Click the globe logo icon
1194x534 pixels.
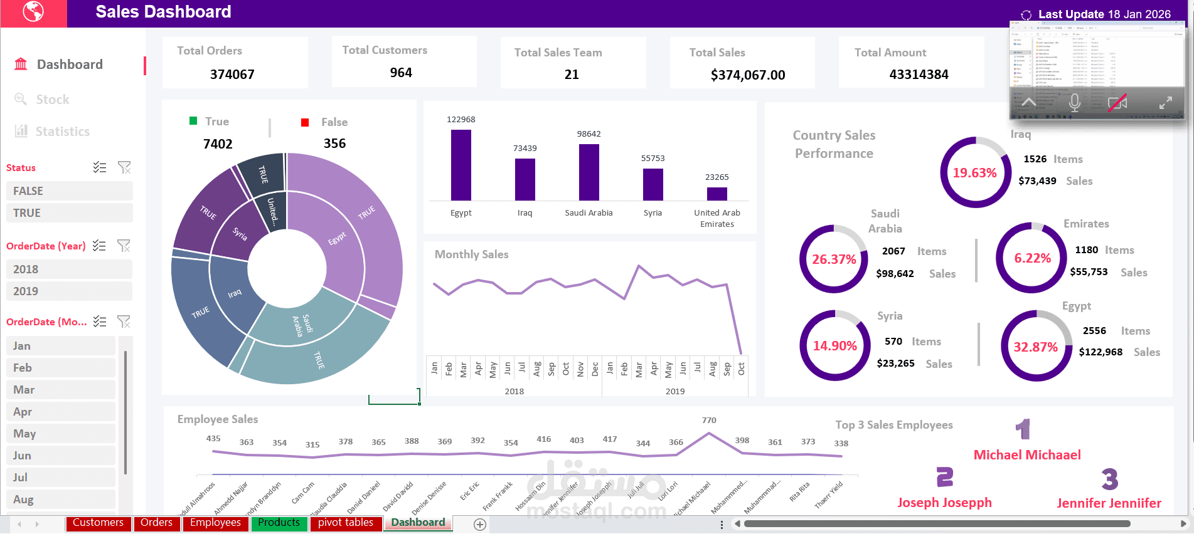coord(33,12)
